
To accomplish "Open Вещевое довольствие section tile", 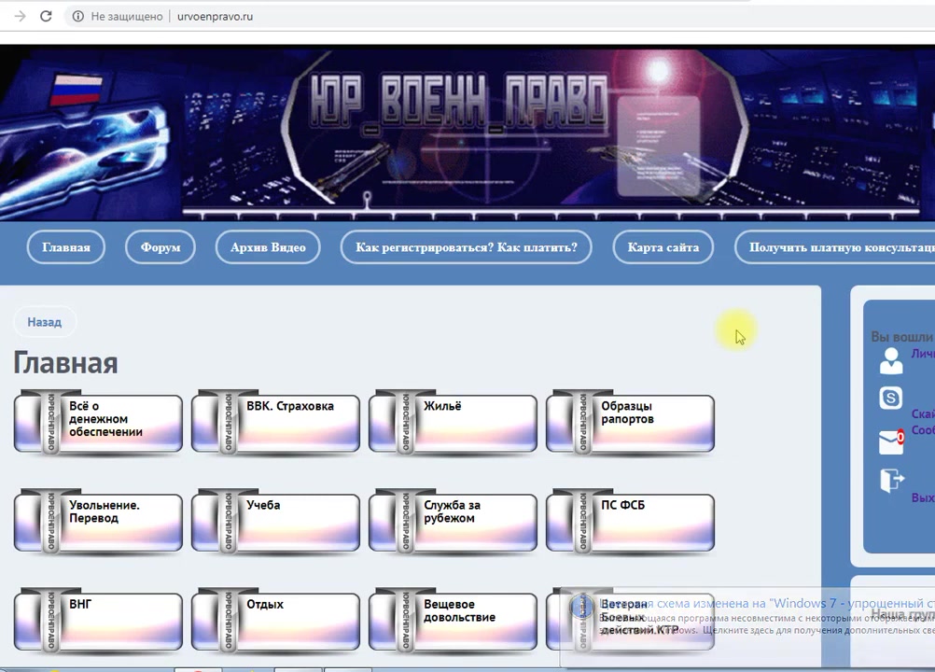I will click(x=453, y=620).
